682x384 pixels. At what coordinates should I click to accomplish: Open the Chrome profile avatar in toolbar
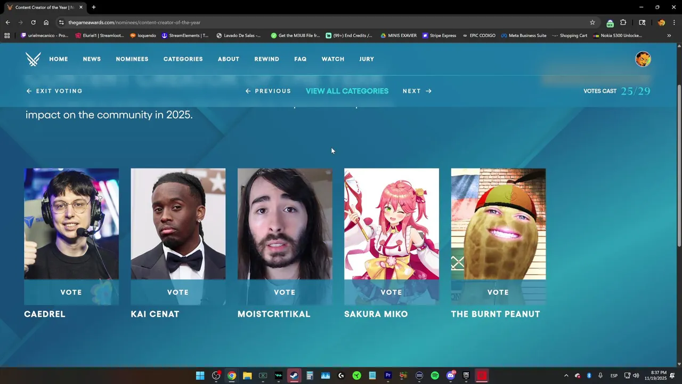(x=661, y=22)
